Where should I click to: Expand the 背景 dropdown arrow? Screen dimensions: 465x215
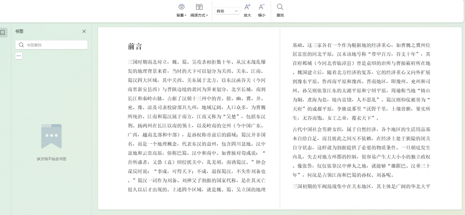[x=186, y=15]
